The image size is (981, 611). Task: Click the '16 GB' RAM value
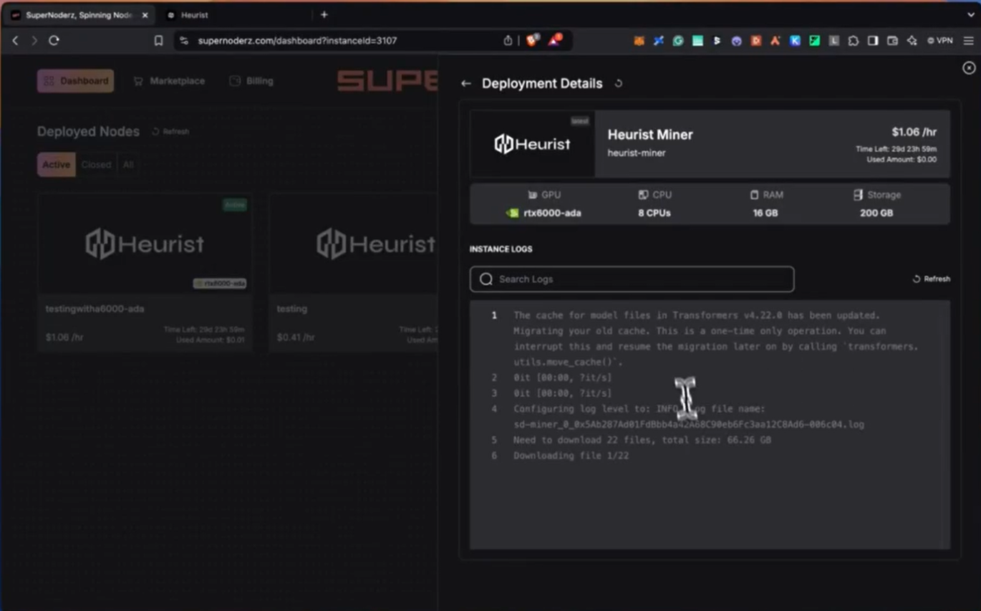(x=765, y=213)
